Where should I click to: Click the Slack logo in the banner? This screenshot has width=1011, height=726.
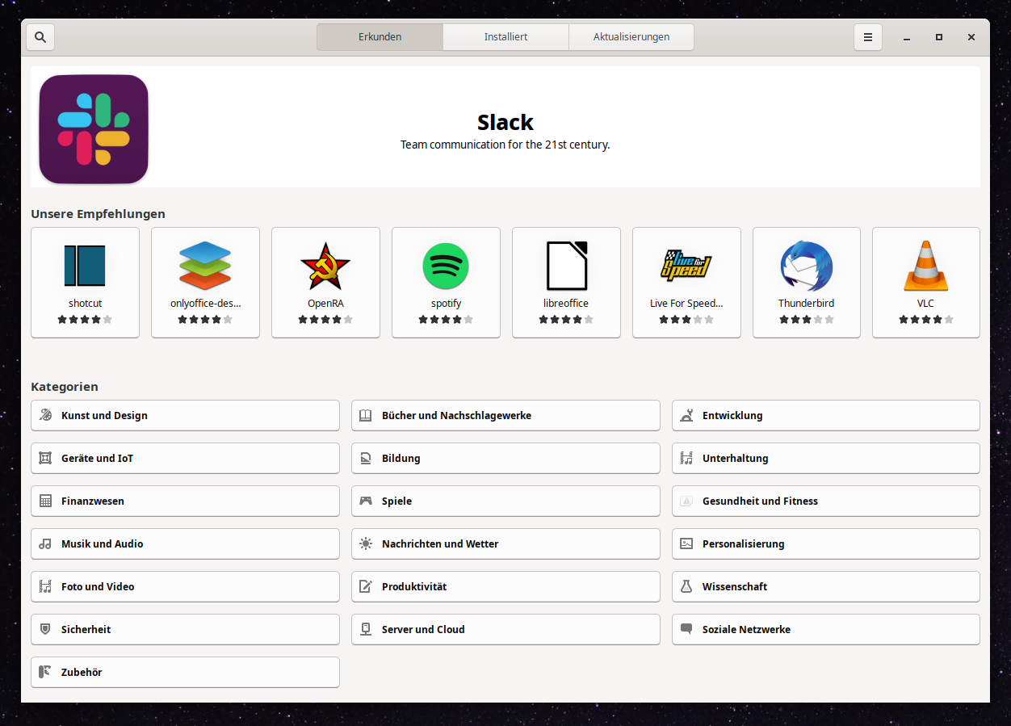(94, 129)
